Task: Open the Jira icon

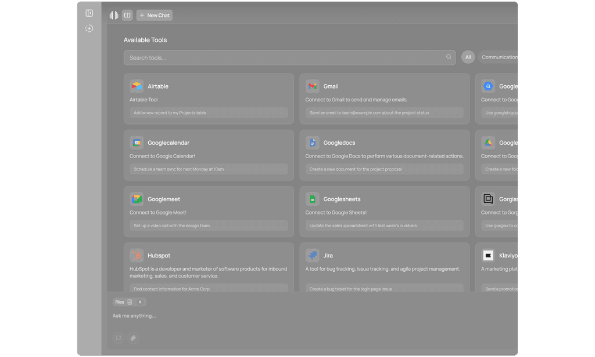Action: [312, 256]
